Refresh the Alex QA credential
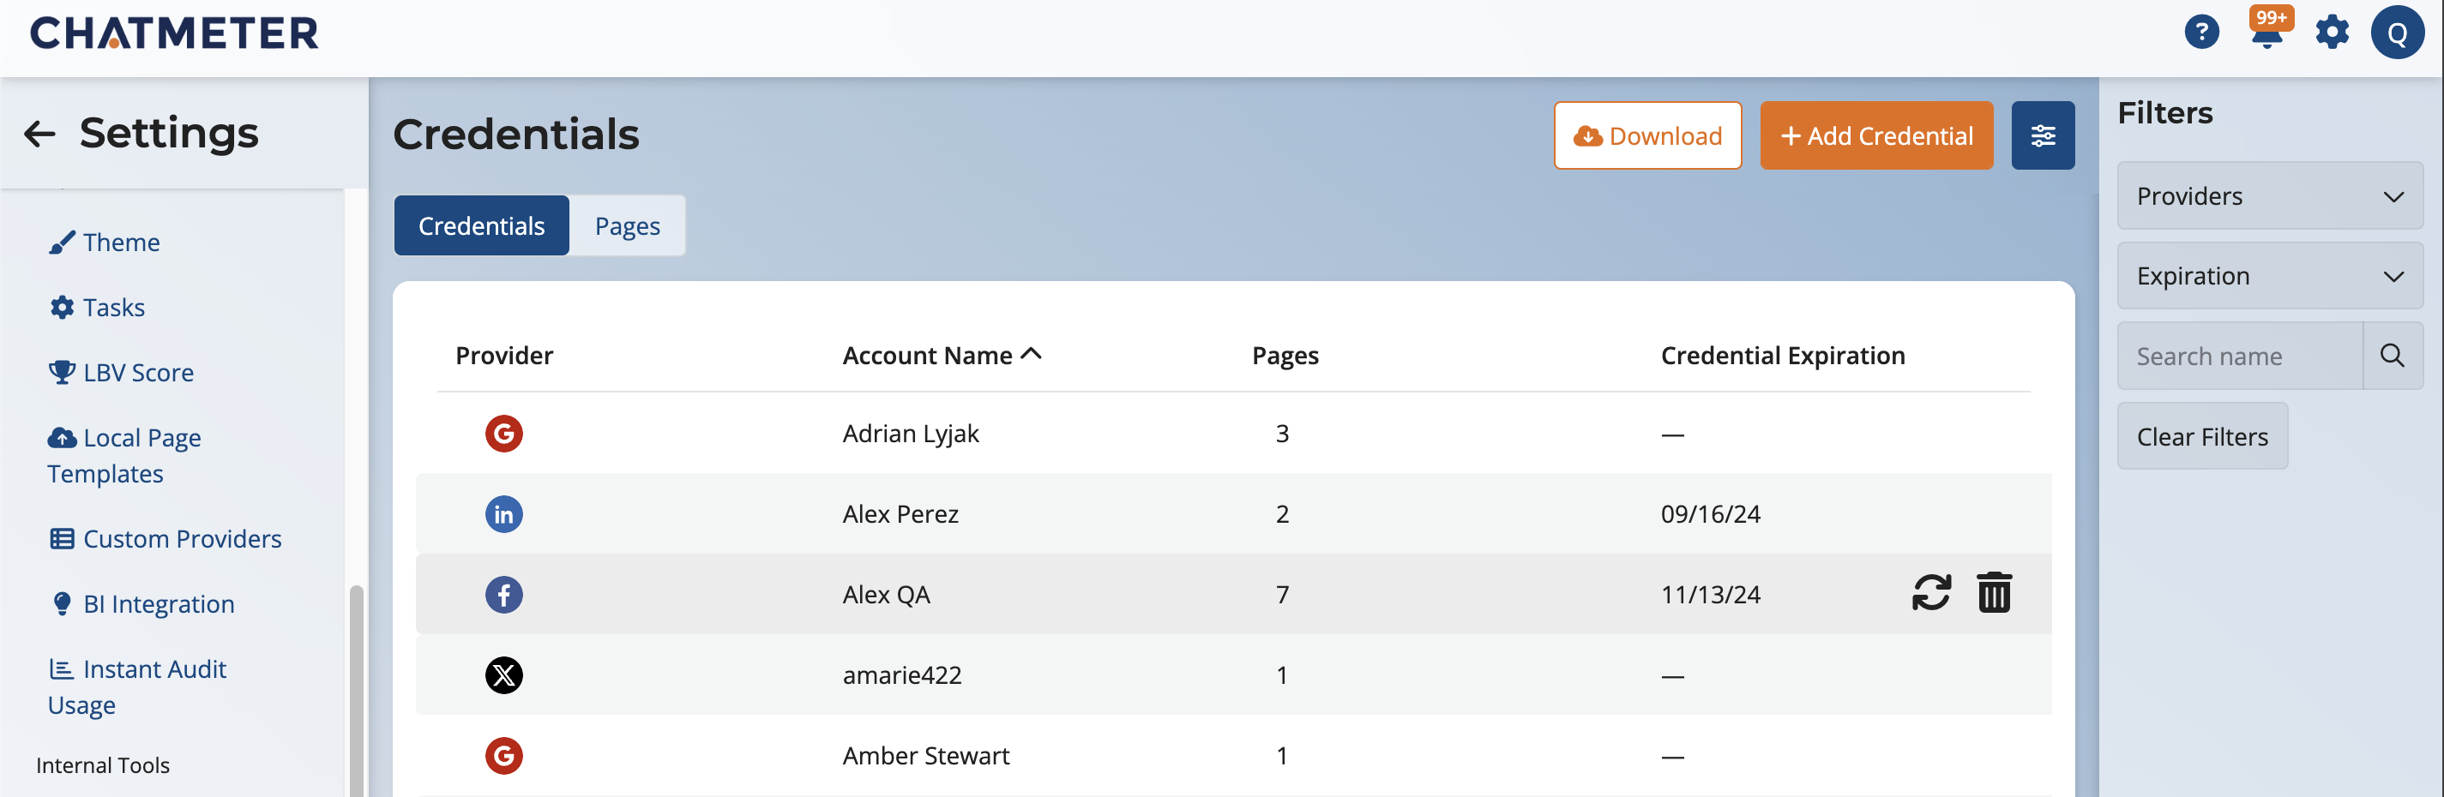2444x797 pixels. pos(1930,593)
